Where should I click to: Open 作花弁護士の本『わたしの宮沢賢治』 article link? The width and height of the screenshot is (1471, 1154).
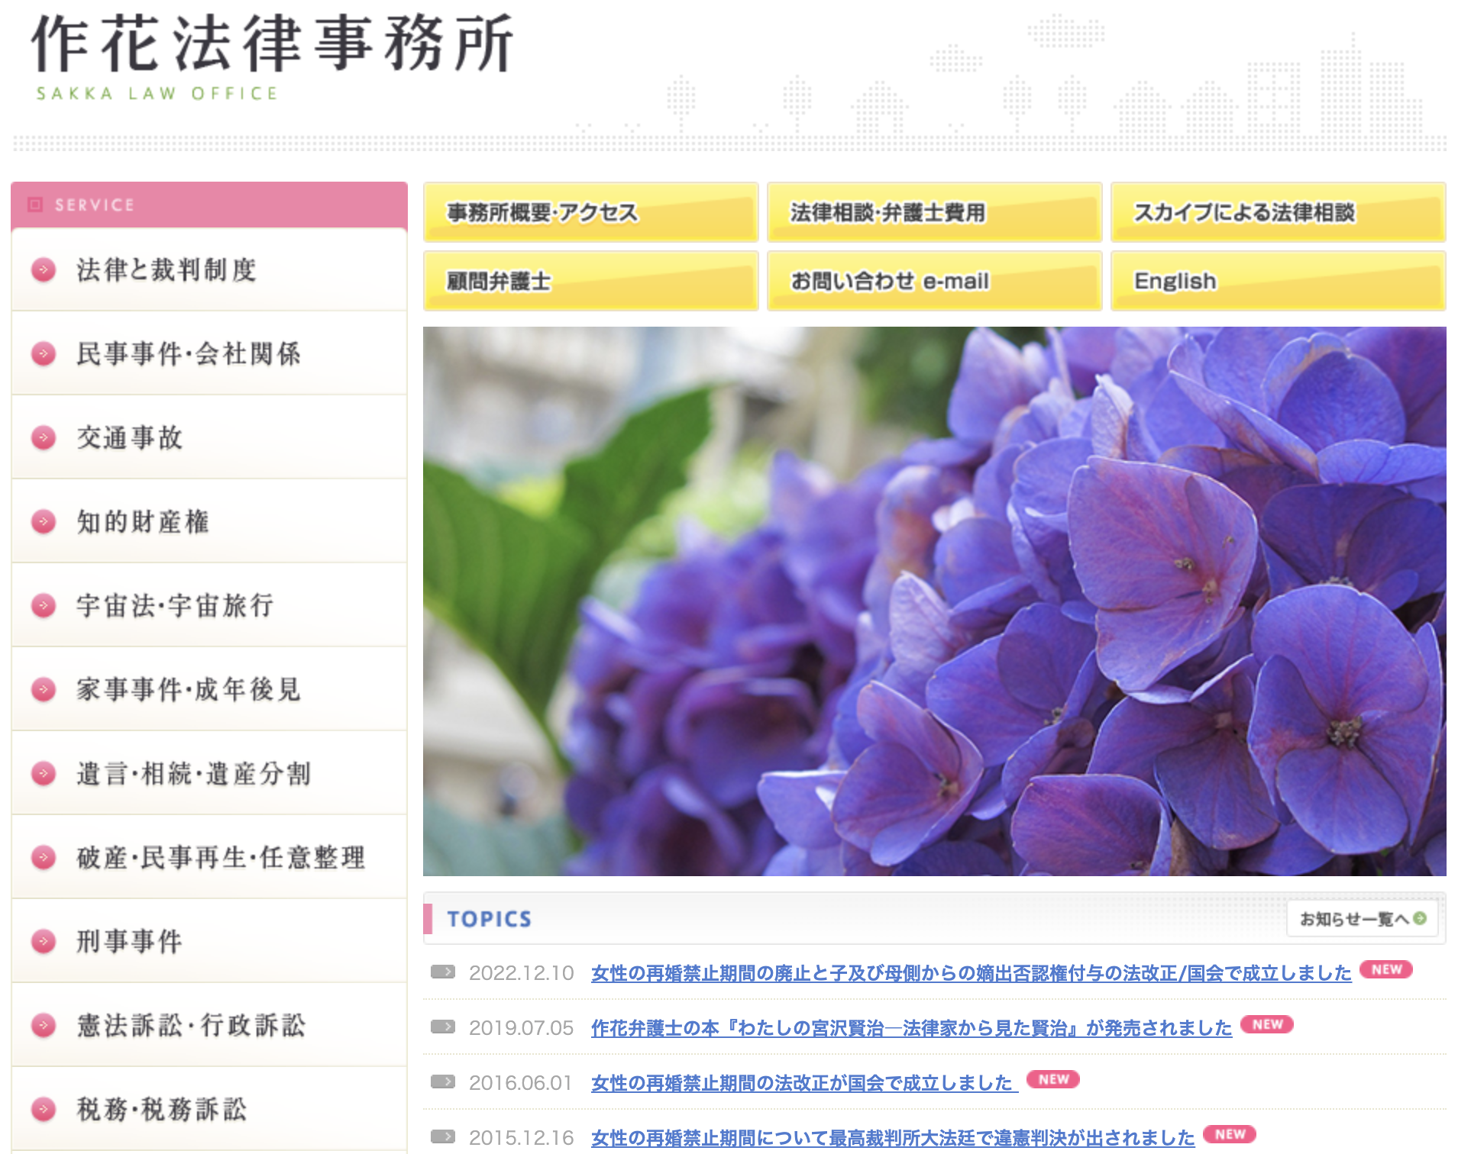coord(912,1028)
